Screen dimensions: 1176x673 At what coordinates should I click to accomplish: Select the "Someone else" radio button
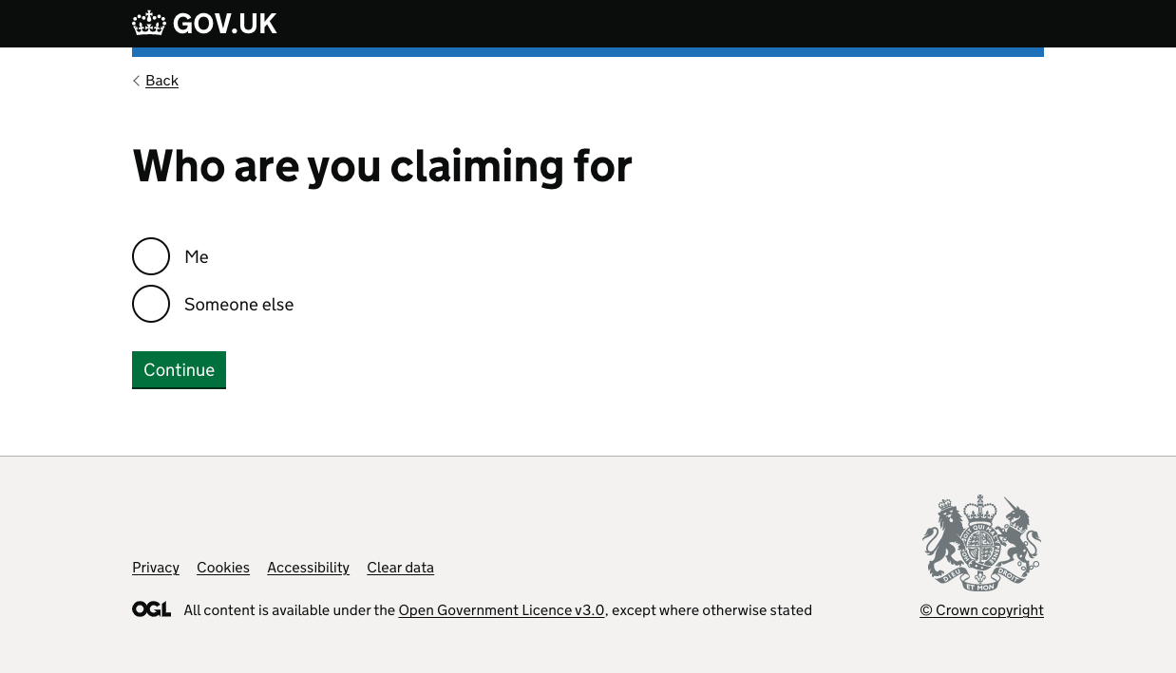point(151,304)
